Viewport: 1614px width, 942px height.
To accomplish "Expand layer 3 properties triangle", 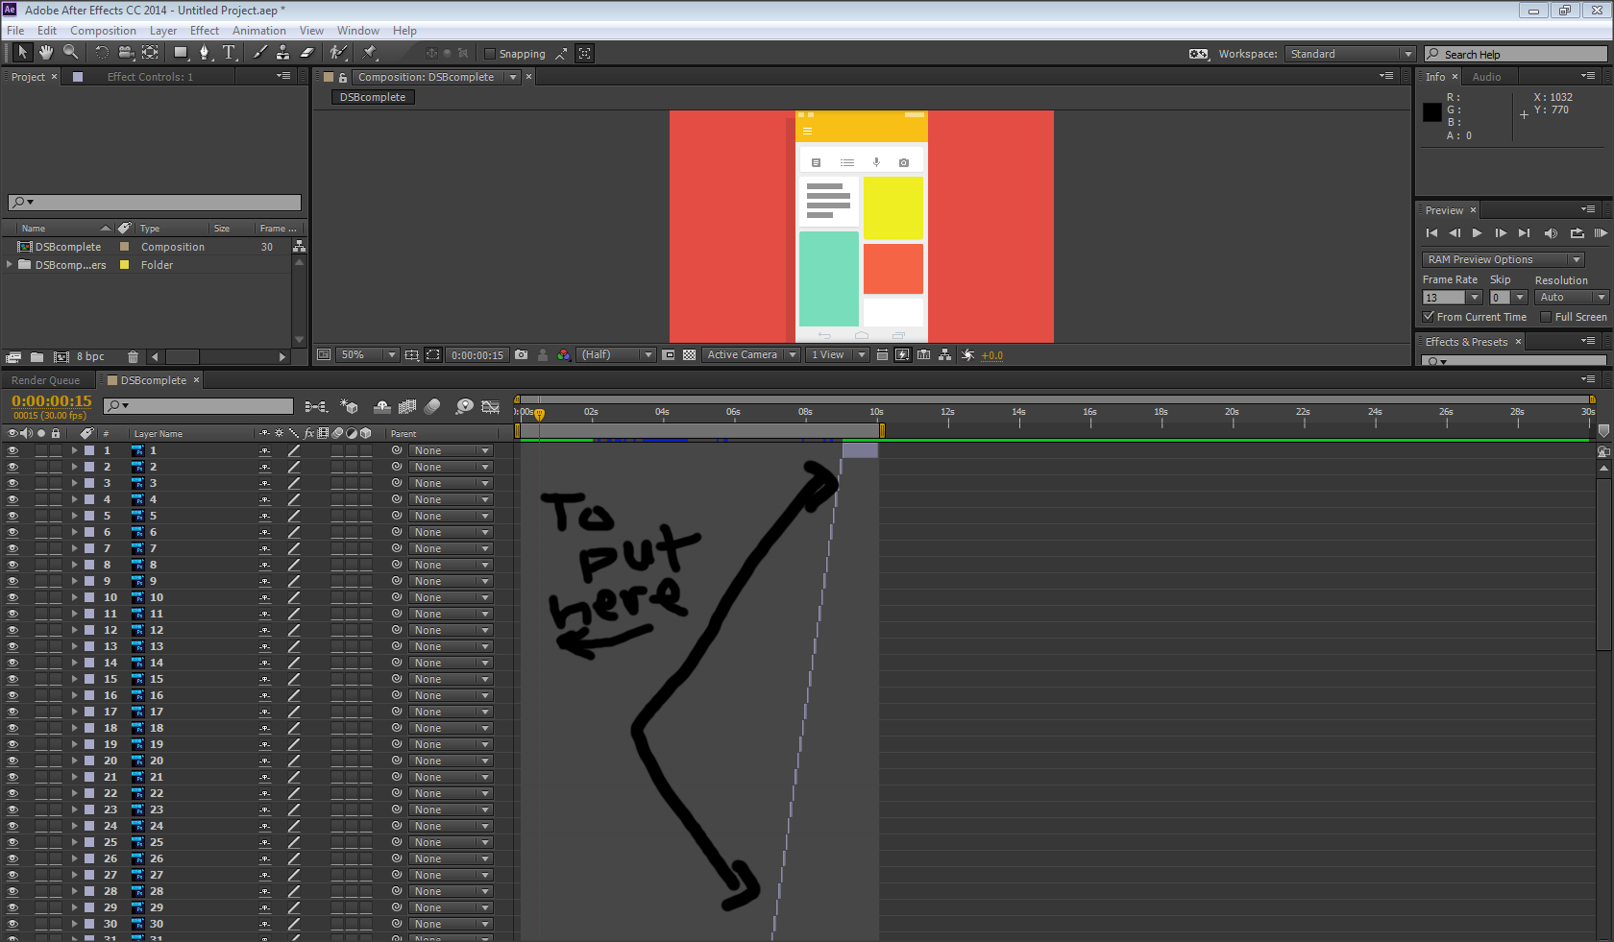I will point(74,483).
